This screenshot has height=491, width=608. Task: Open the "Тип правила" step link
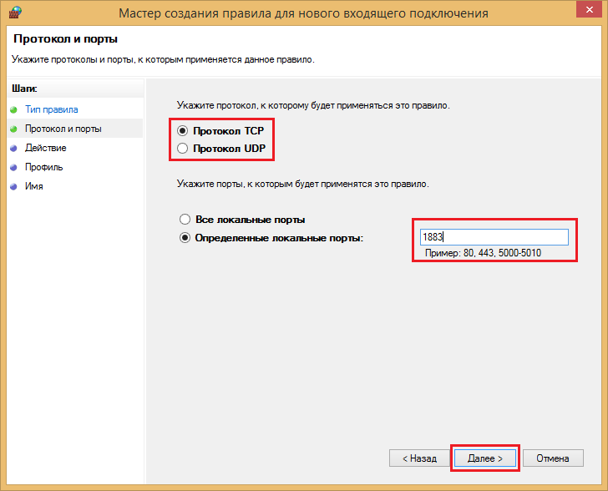pos(52,109)
